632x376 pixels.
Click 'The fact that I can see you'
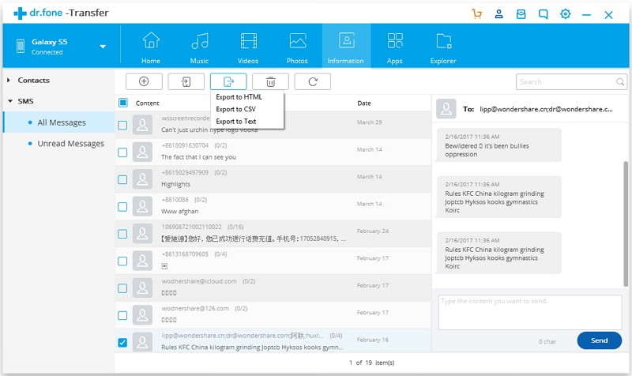click(x=199, y=157)
